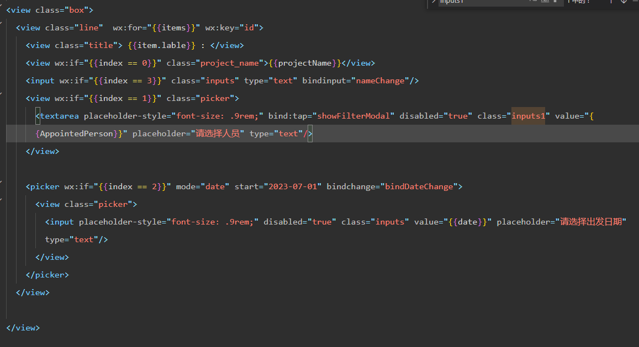The width and height of the screenshot is (639, 347).
Task: Click the "picker" class on the index == 1 line
Action: pos(215,98)
